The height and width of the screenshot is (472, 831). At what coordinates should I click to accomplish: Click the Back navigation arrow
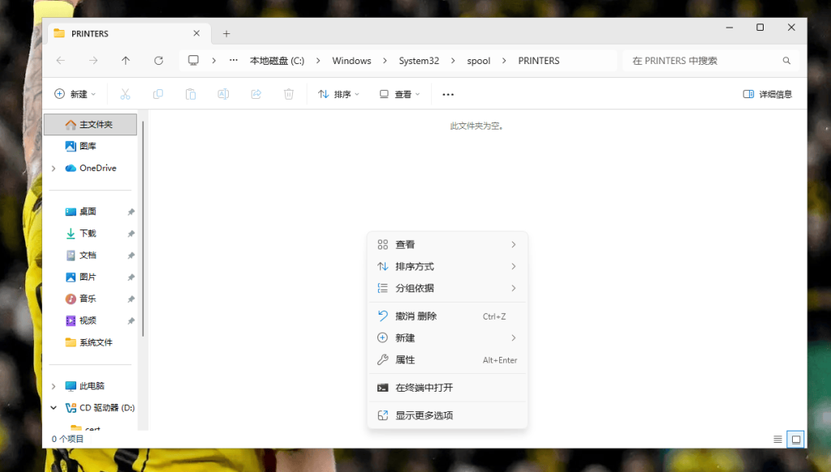pyautogui.click(x=60, y=61)
